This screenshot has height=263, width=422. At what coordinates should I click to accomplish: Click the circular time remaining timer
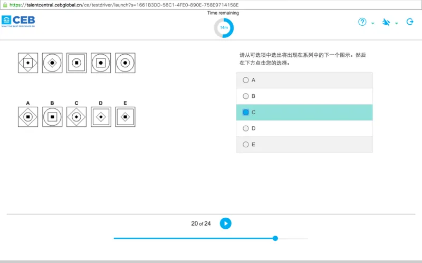[x=224, y=28]
